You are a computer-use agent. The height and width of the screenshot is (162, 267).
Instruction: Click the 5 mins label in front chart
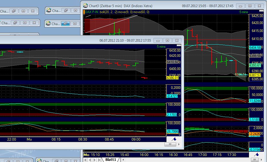click(x=161, y=47)
